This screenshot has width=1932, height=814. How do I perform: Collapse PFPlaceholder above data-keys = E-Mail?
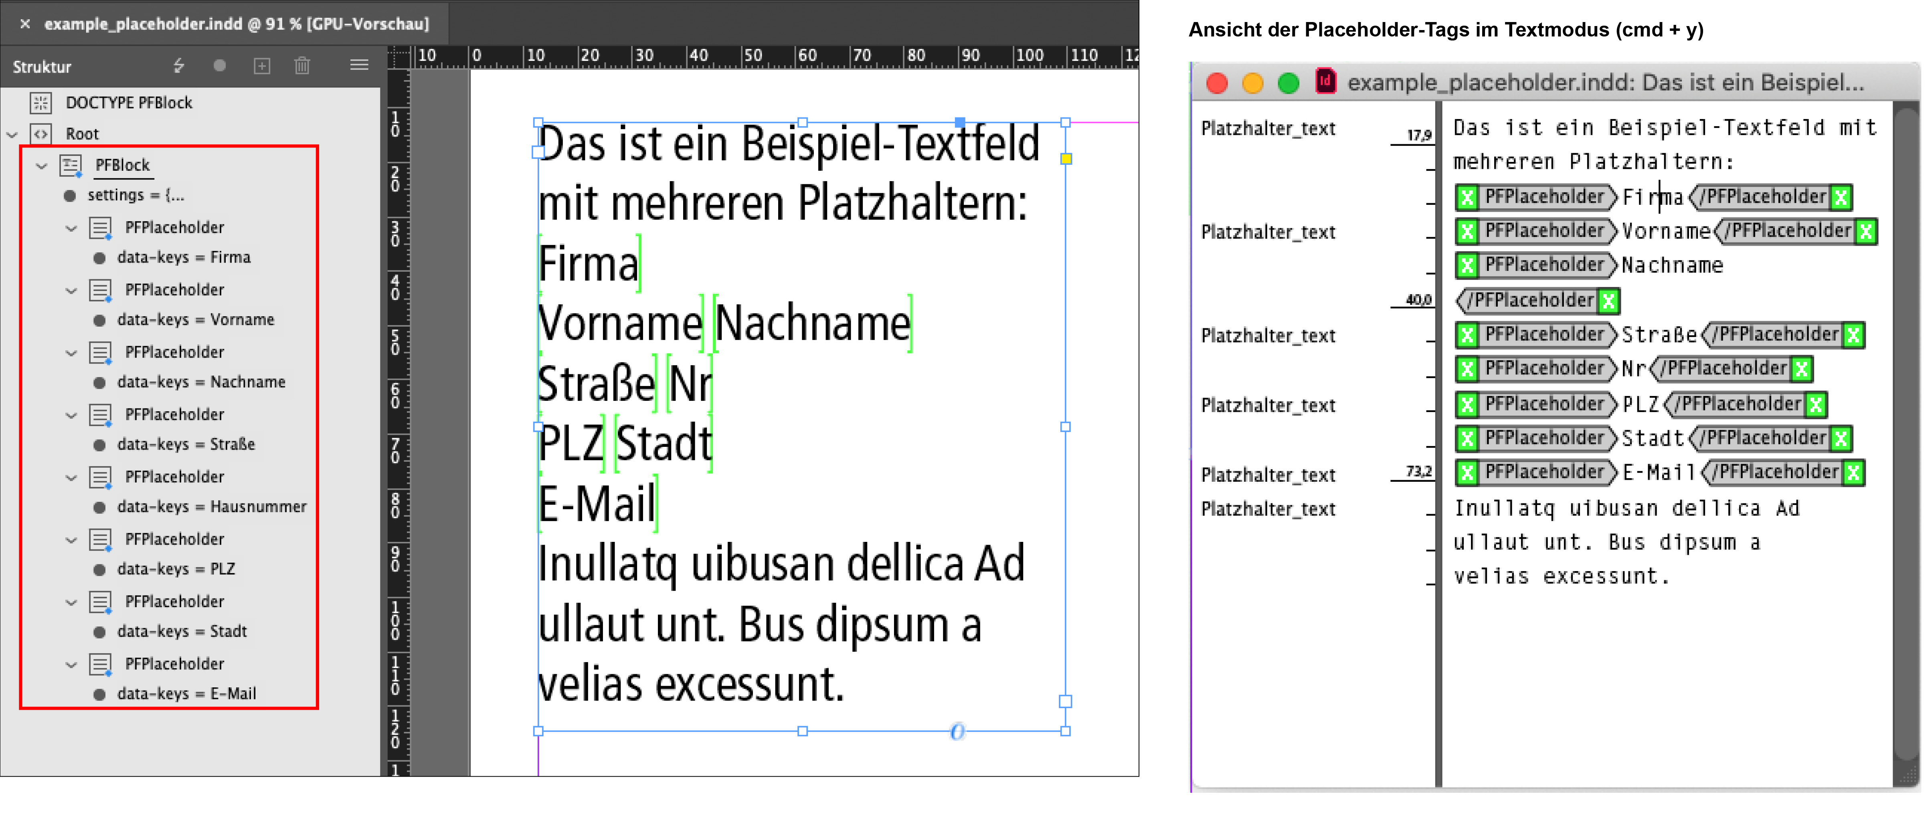71,664
